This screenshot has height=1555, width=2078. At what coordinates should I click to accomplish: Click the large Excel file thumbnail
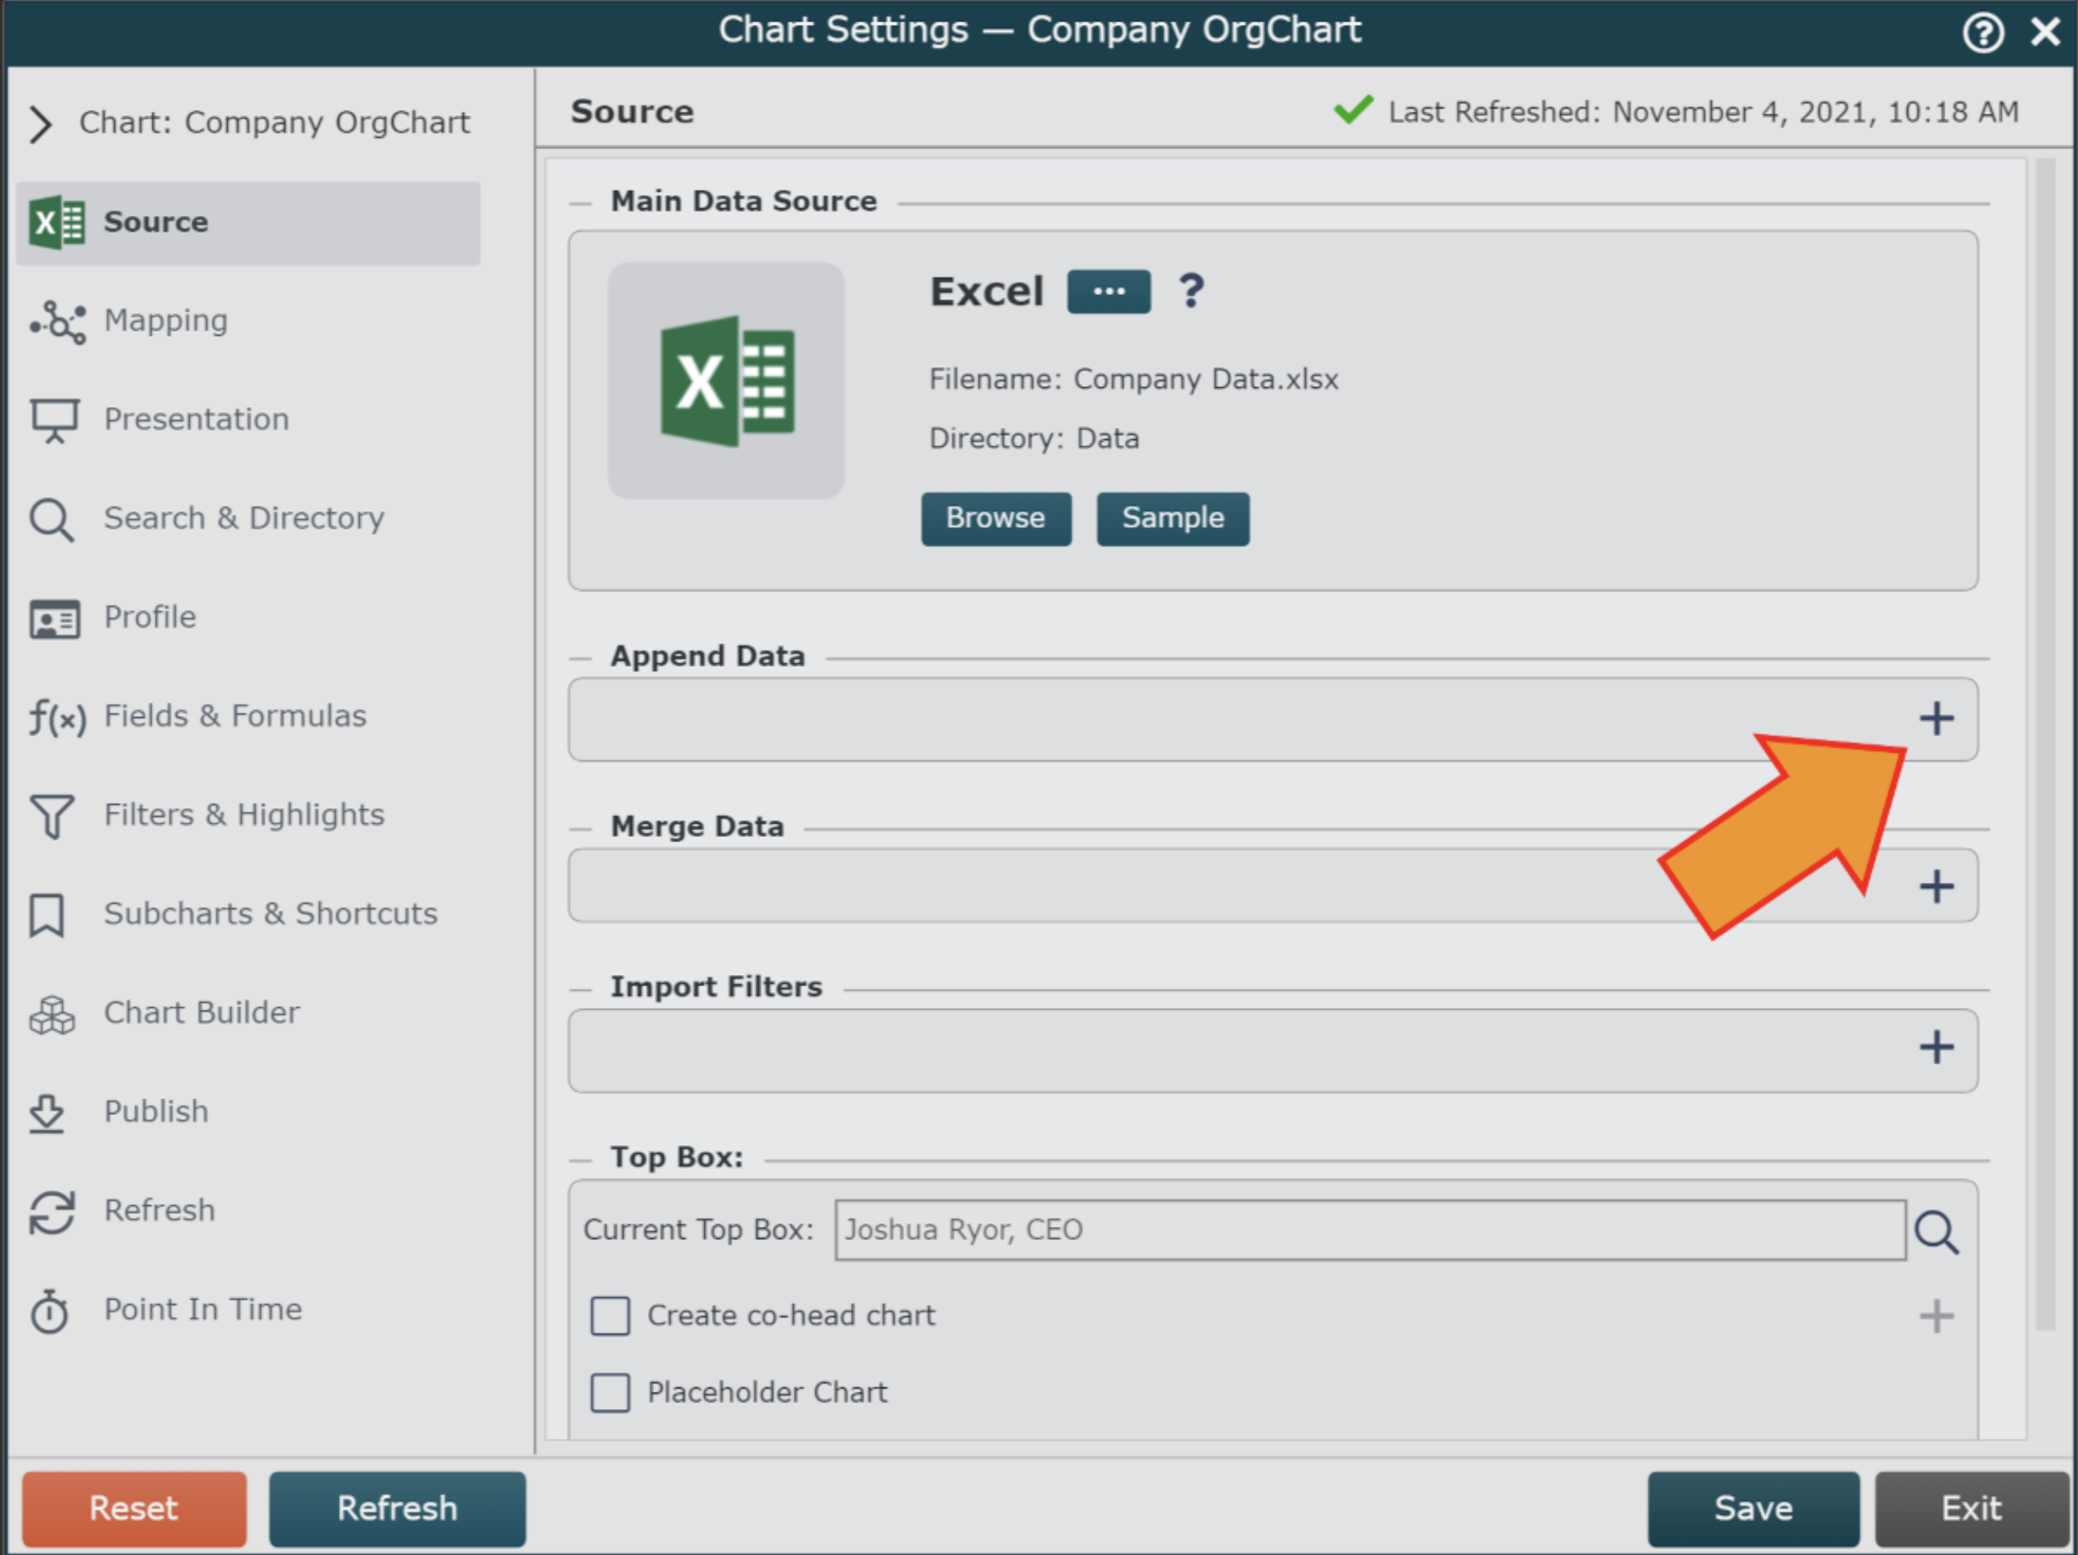(x=726, y=380)
